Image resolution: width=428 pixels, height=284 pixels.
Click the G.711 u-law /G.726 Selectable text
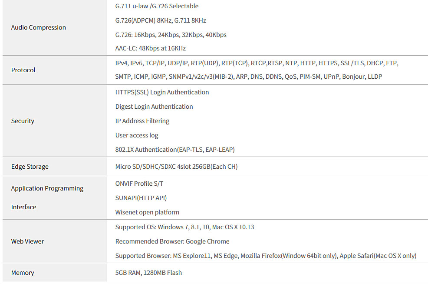click(x=157, y=6)
